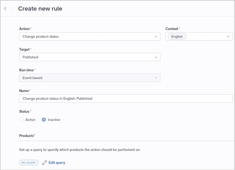Click the chevron arrow in Target field
This screenshot has height=170, width=235.
point(156,57)
